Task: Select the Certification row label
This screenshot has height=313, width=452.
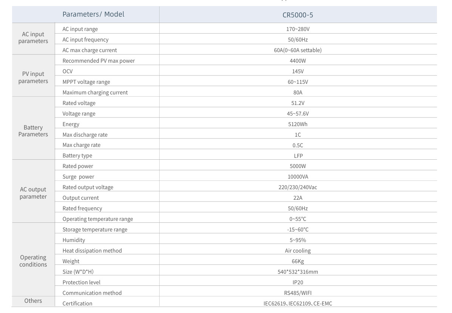Action: pyautogui.click(x=77, y=304)
